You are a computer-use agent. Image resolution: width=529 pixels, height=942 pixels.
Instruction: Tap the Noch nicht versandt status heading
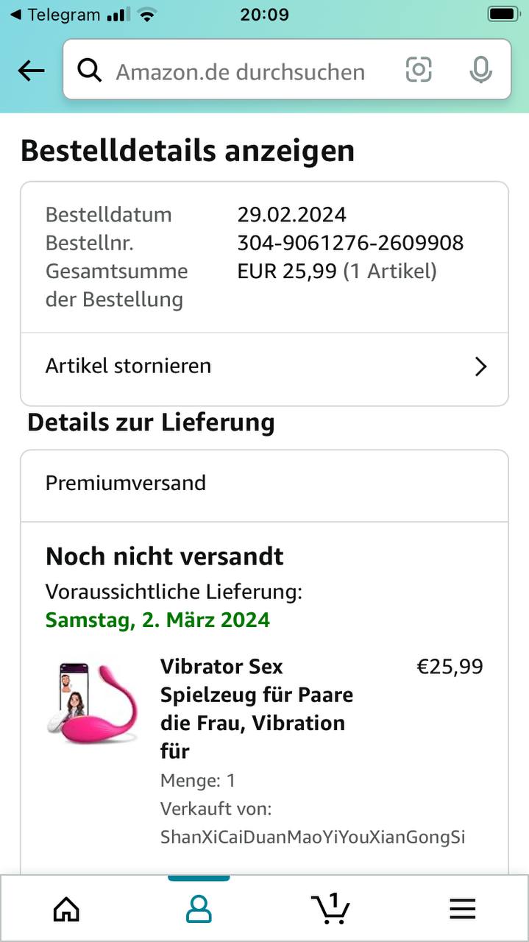coord(164,556)
